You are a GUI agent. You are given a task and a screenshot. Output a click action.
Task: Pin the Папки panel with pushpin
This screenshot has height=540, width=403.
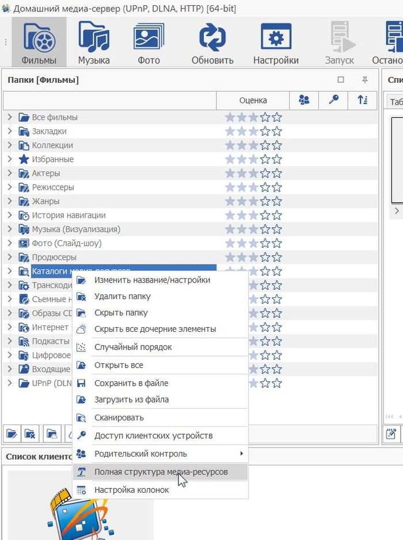364,80
